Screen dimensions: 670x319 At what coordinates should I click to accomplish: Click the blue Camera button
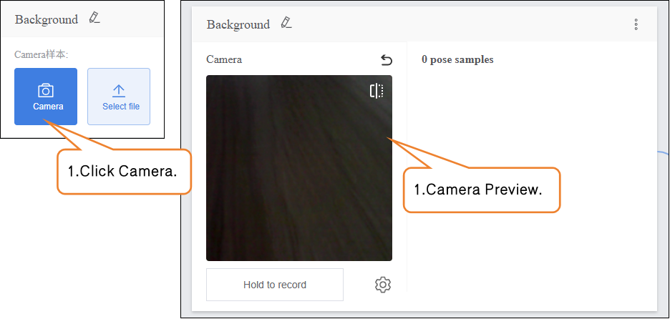click(46, 97)
